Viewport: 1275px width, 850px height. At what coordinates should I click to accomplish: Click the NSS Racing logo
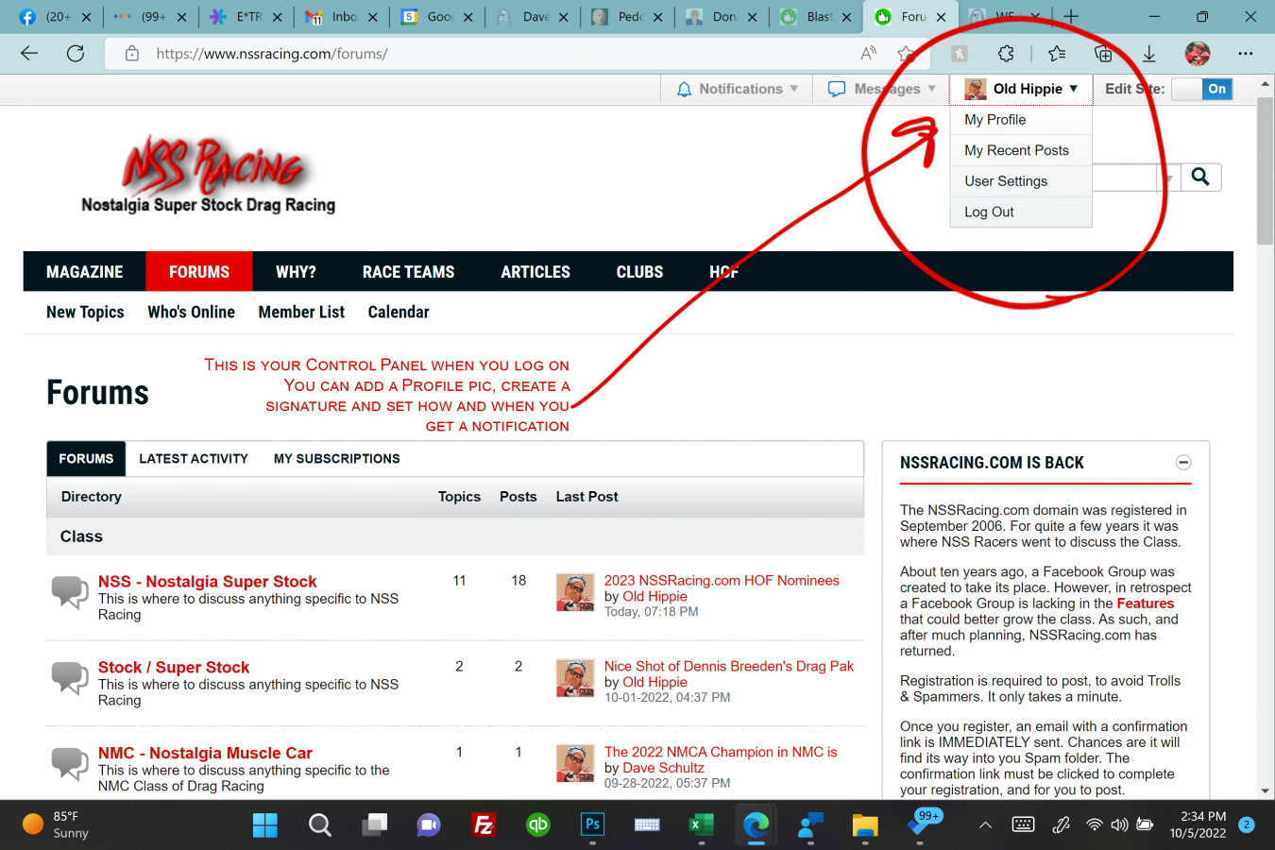pyautogui.click(x=209, y=176)
